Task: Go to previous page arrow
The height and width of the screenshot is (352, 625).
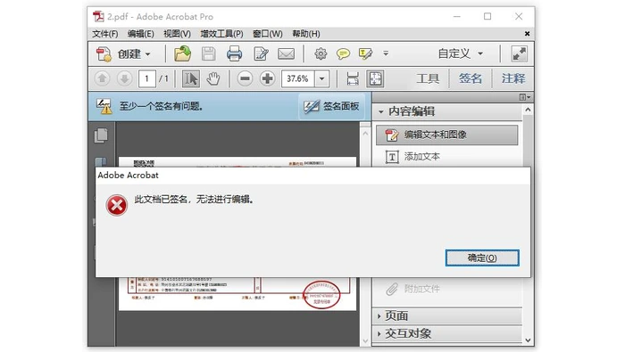Action: tap(102, 78)
